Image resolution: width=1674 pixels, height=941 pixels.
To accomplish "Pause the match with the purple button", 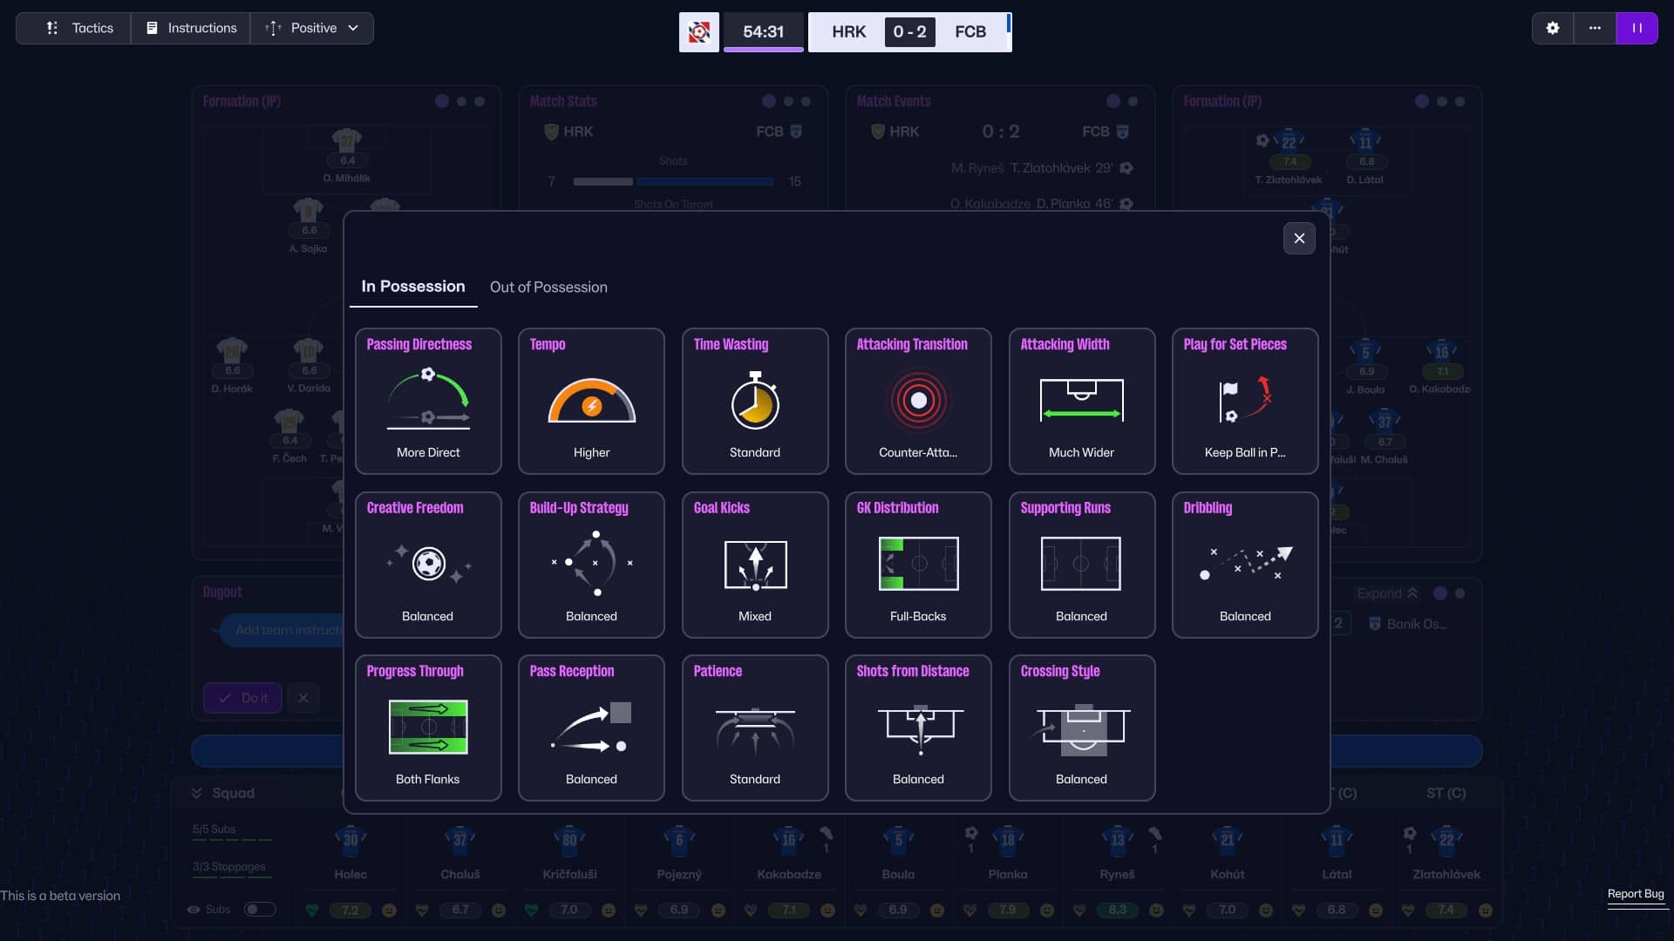I will [1637, 28].
